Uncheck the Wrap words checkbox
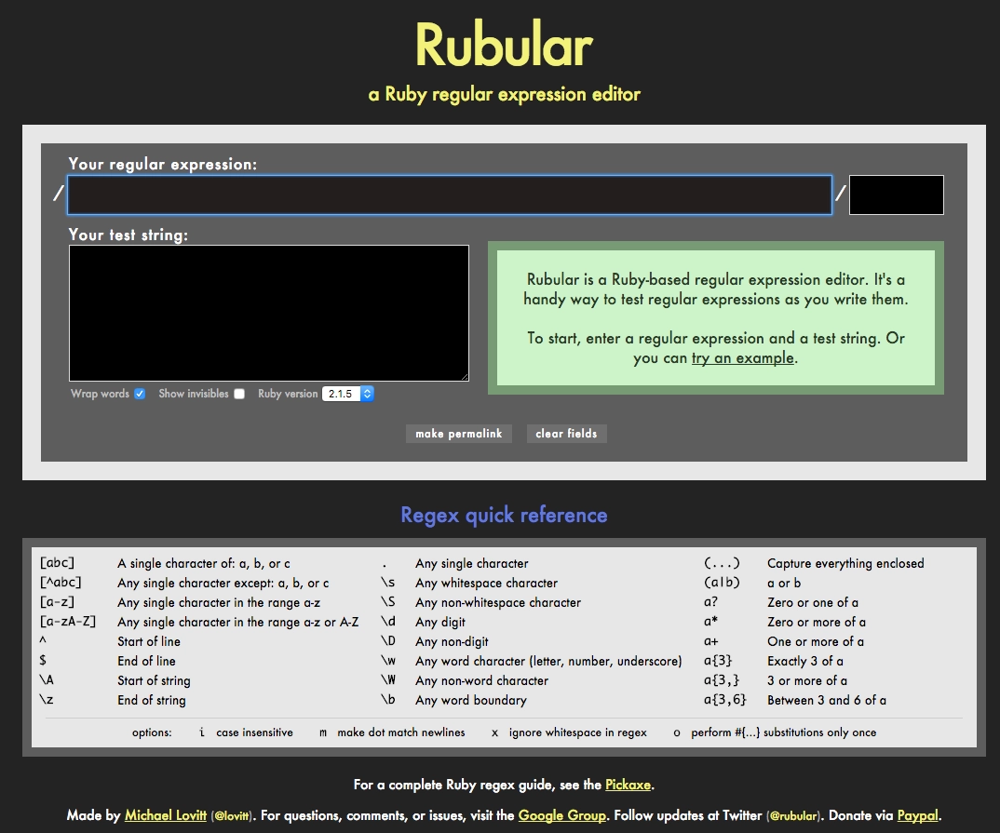Image resolution: width=1000 pixels, height=833 pixels. point(140,394)
